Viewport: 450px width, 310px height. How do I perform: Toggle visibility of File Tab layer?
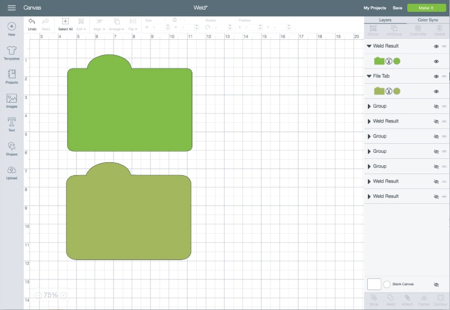click(x=436, y=76)
